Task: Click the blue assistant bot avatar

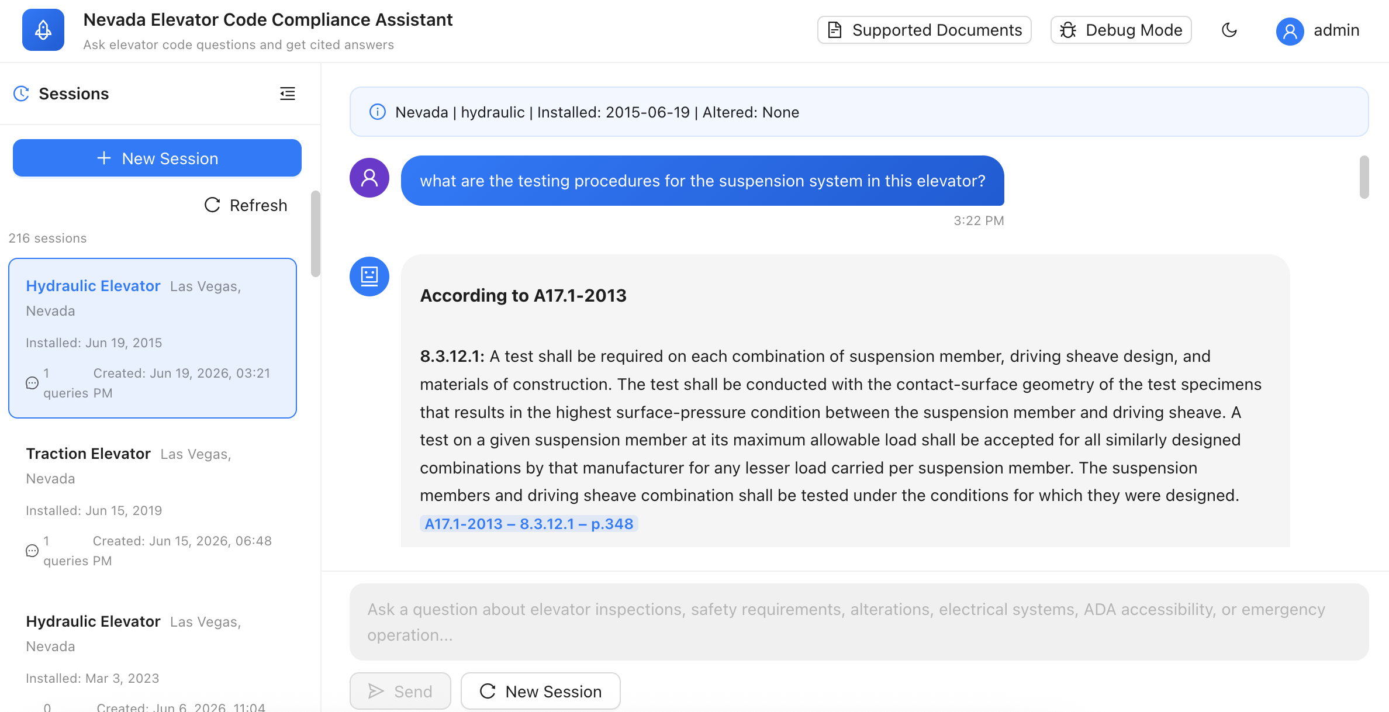Action: 369,276
